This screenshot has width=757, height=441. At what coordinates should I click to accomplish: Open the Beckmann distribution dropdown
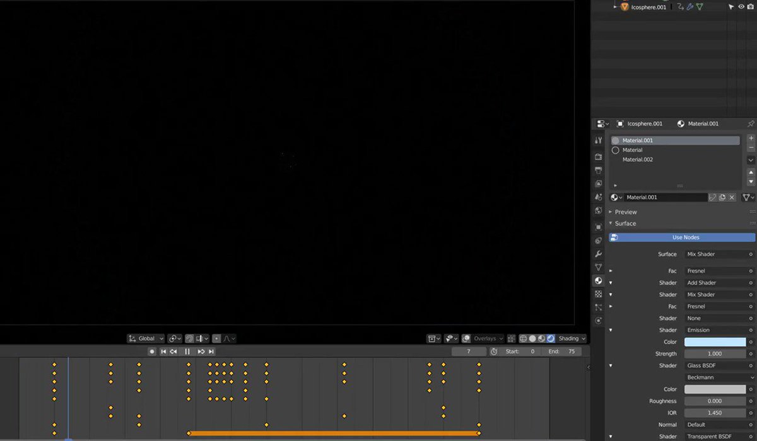click(x=720, y=377)
